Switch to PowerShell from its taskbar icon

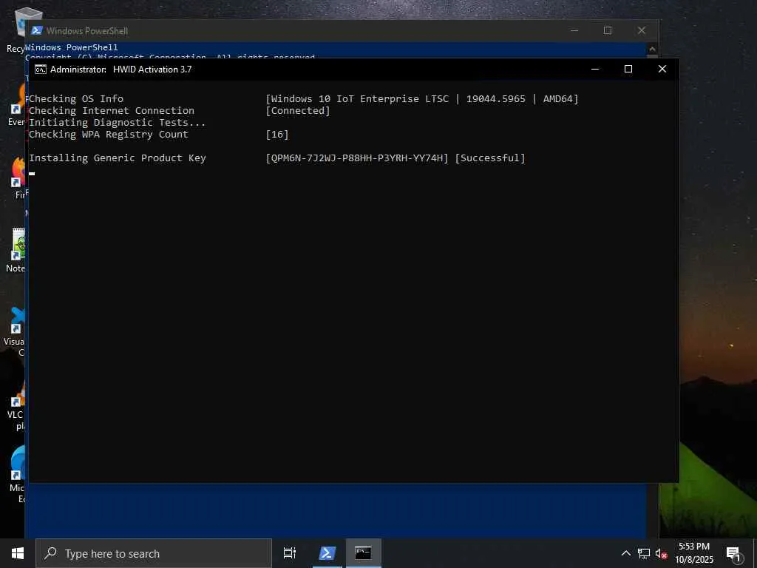tap(327, 553)
